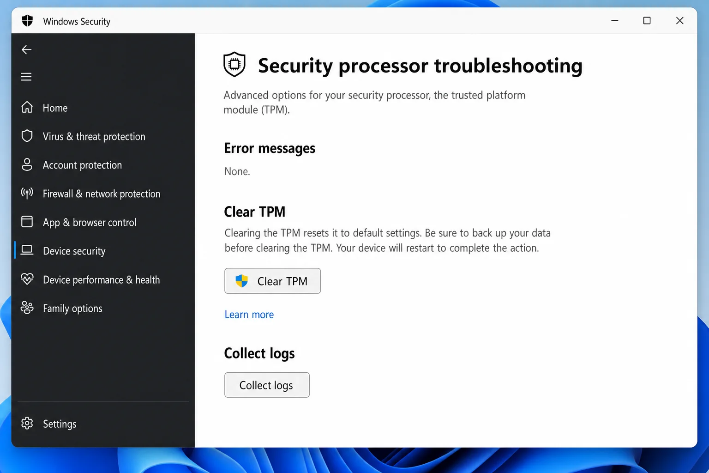The width and height of the screenshot is (709, 473).
Task: Click the UAC shield on Clear TPM
Action: 242,281
